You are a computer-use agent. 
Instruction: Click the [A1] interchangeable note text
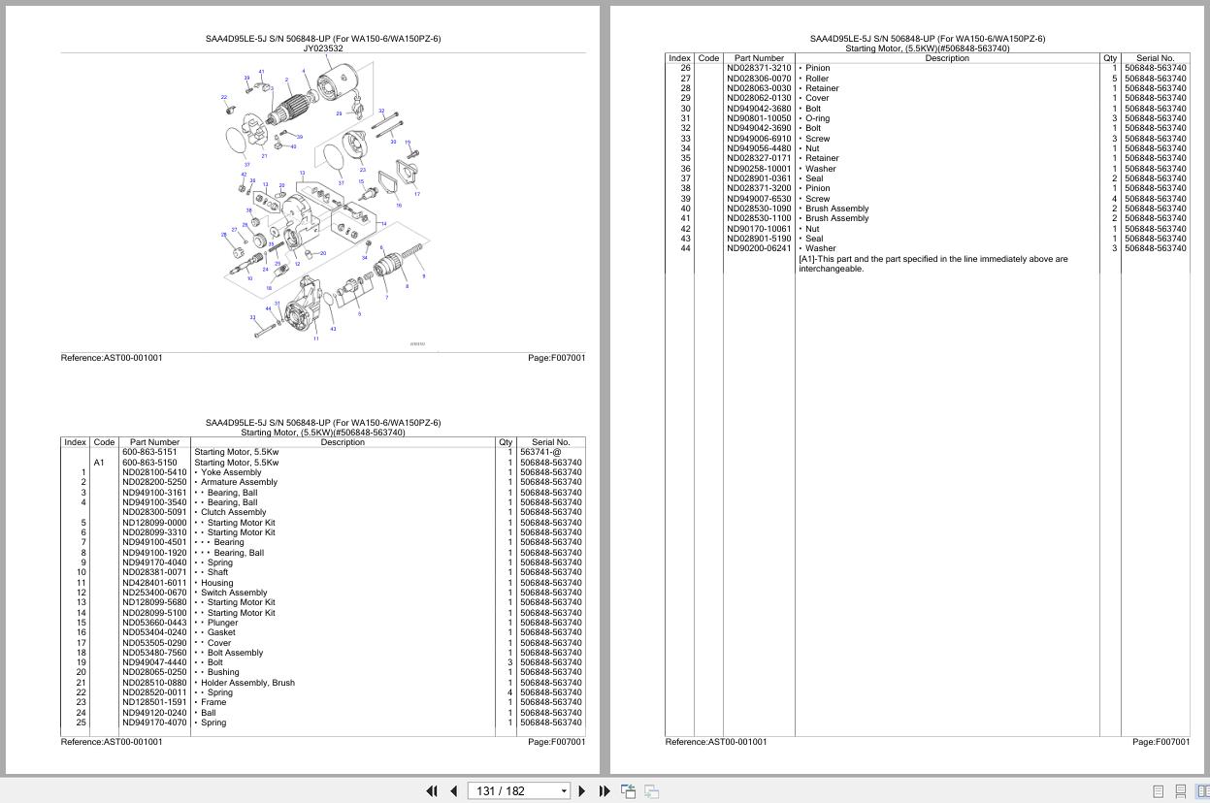932,264
